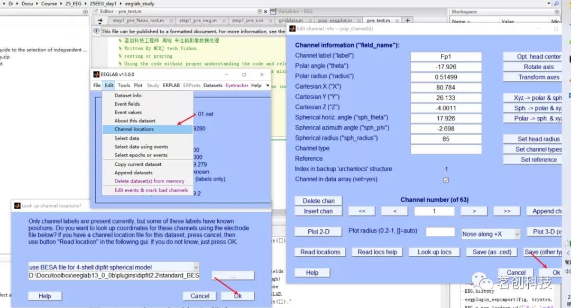The height and width of the screenshot is (308, 571).
Task: Click Cancel in Edit channel info dialog
Action: tap(516, 272)
